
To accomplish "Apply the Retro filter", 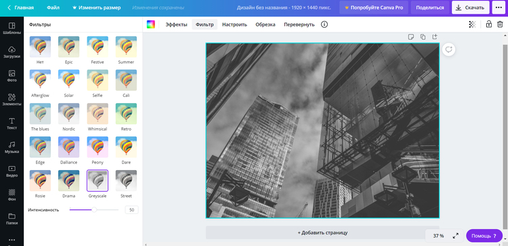I will tap(126, 114).
